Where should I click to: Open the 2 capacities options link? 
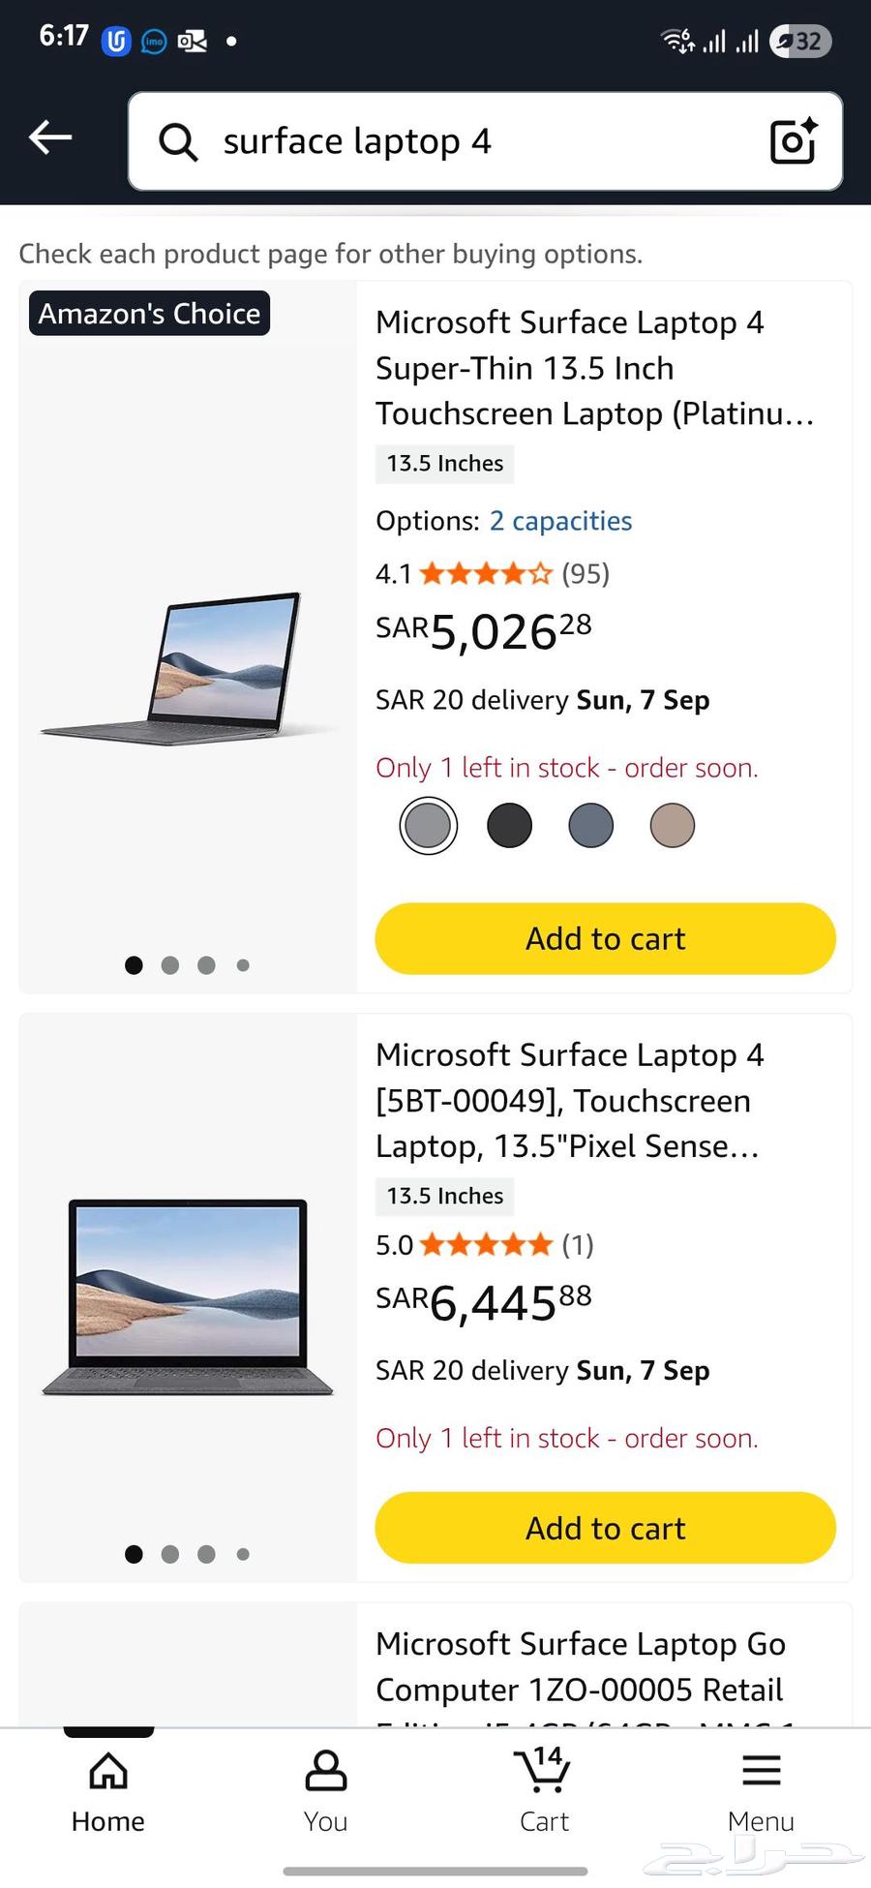tap(560, 521)
